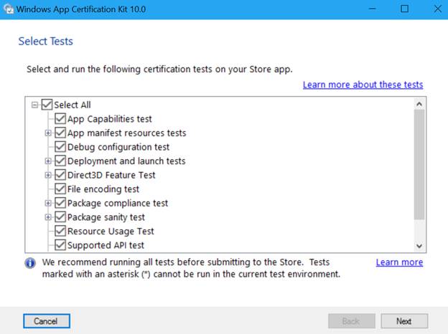Image resolution: width=448 pixels, height=334 pixels.
Task: Maximize the Certification Kit window
Action: pos(405,9)
